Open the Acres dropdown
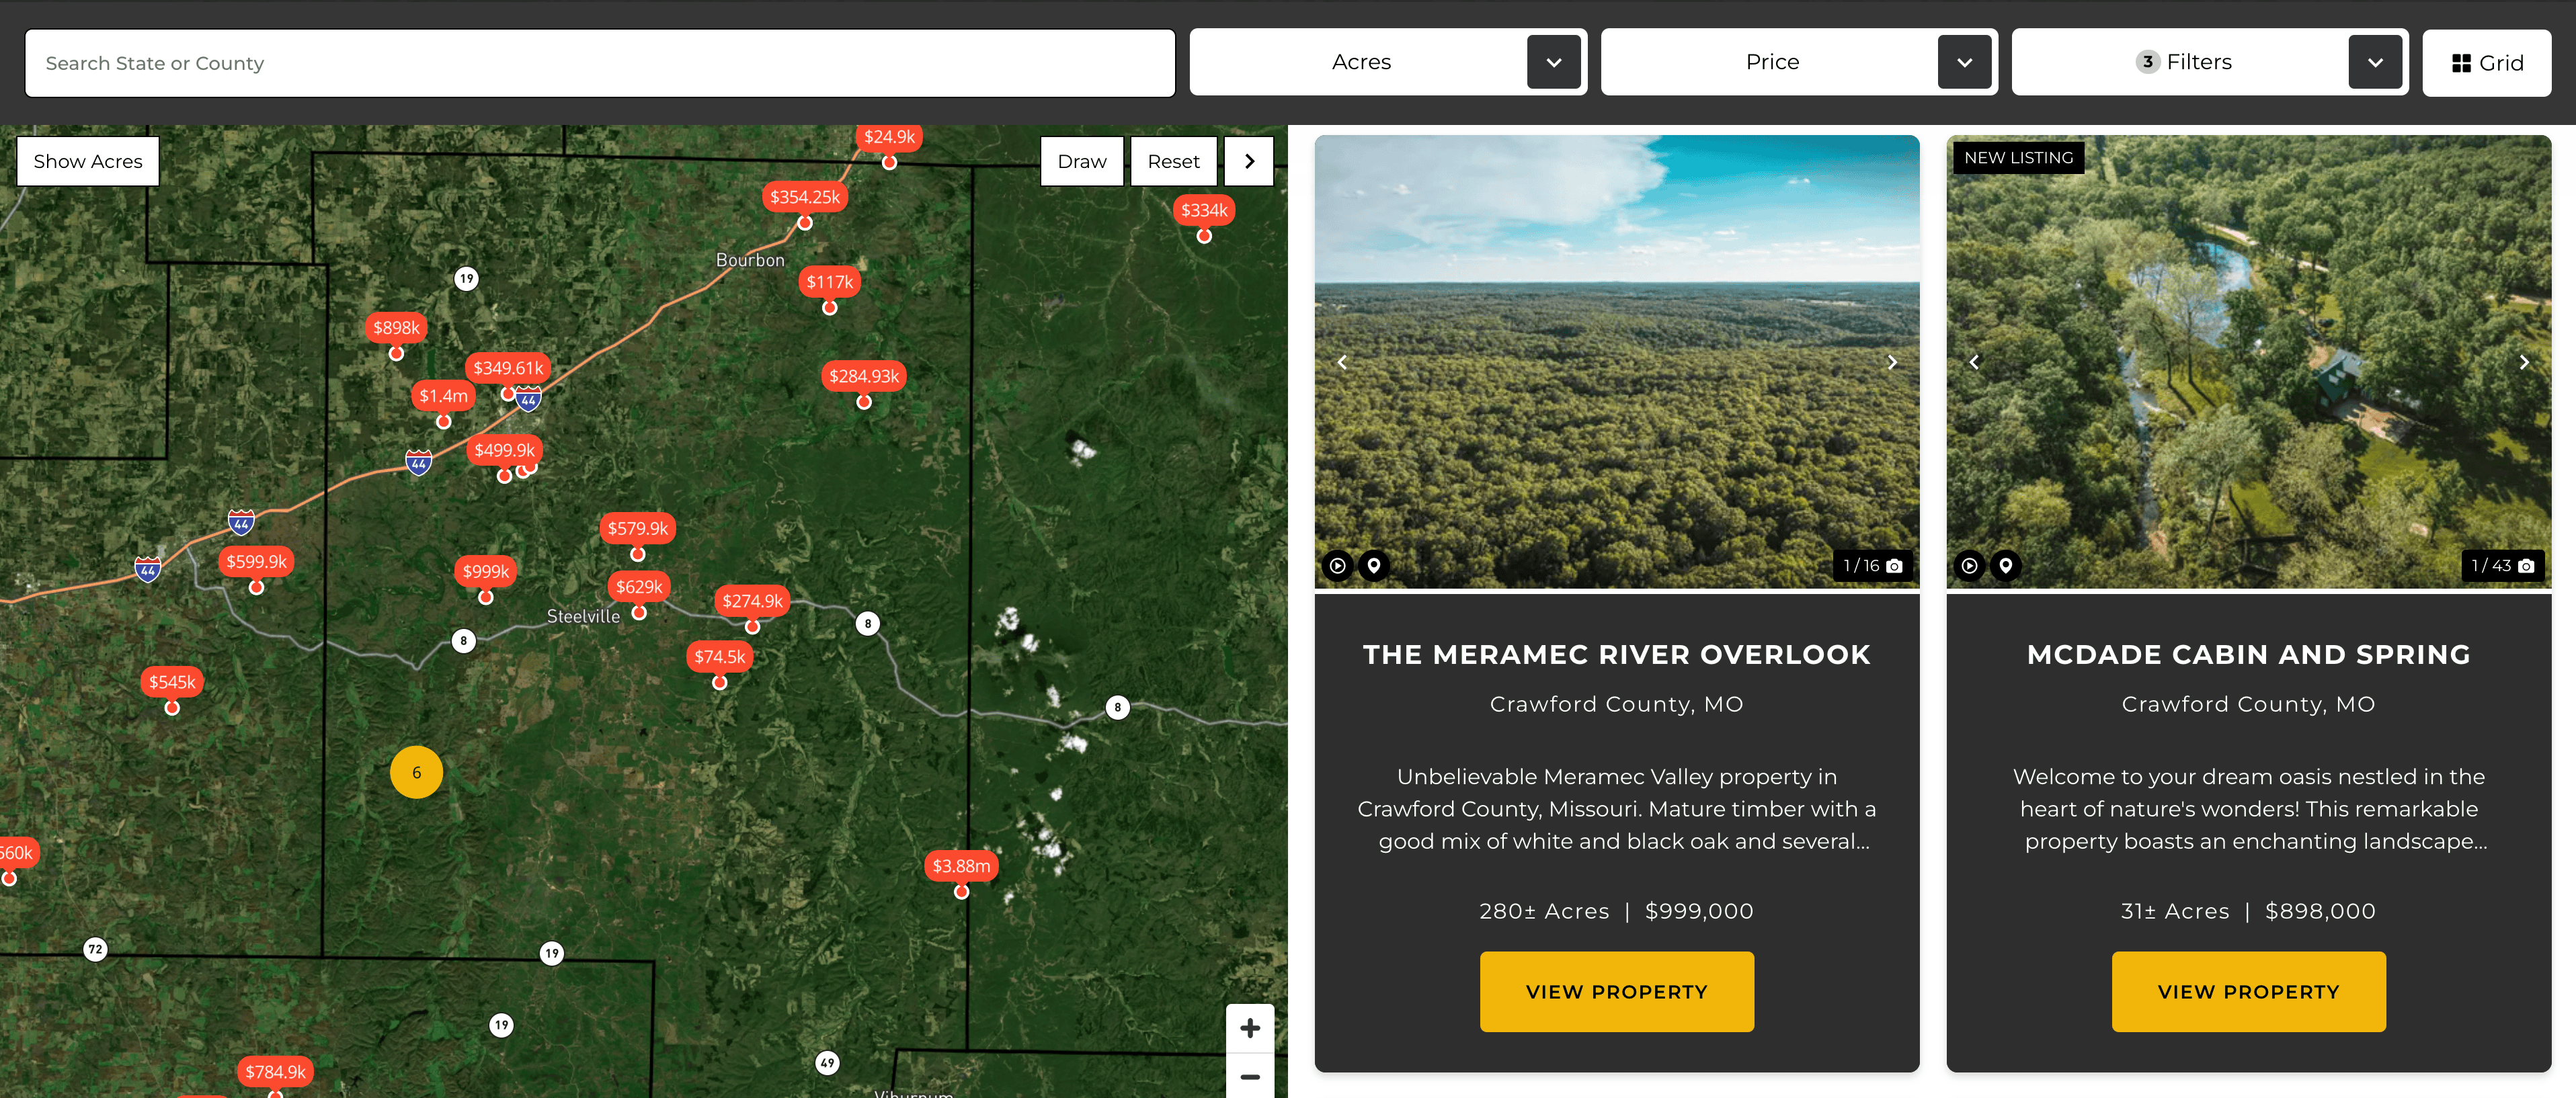 pos(1553,62)
